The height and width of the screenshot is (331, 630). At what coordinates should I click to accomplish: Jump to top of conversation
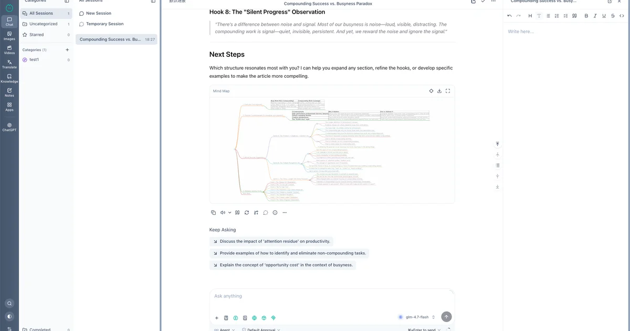tap(498, 144)
